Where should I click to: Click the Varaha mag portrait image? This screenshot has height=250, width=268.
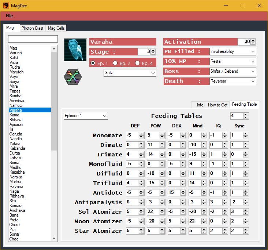[x=75, y=50]
